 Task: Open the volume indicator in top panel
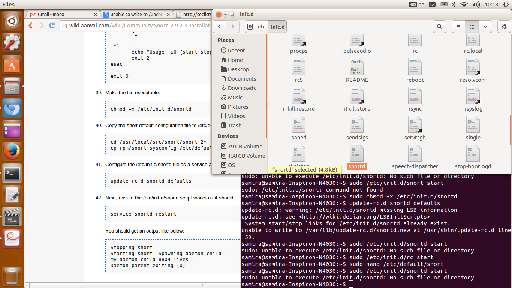tap(476, 4)
